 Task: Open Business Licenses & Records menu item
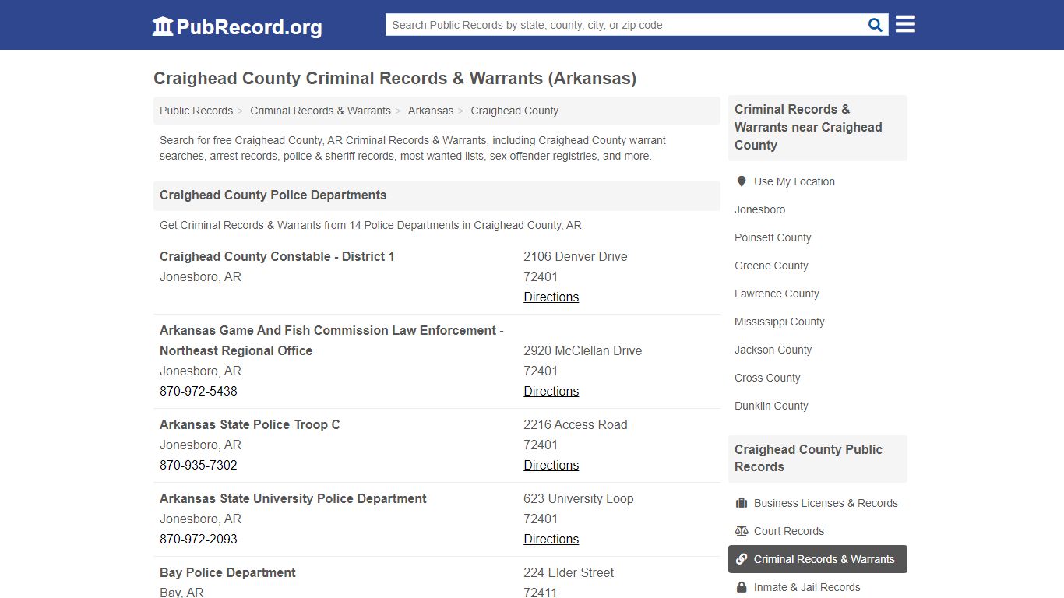(x=818, y=503)
